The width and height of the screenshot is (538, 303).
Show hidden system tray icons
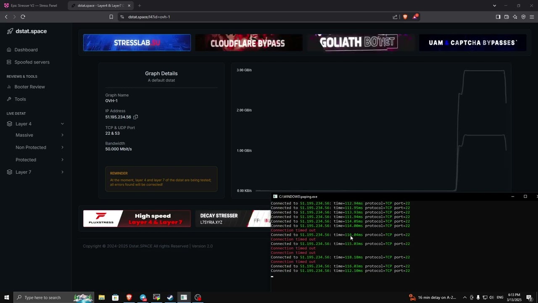pos(464,298)
